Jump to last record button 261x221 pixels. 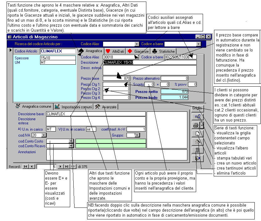pos(67,166)
